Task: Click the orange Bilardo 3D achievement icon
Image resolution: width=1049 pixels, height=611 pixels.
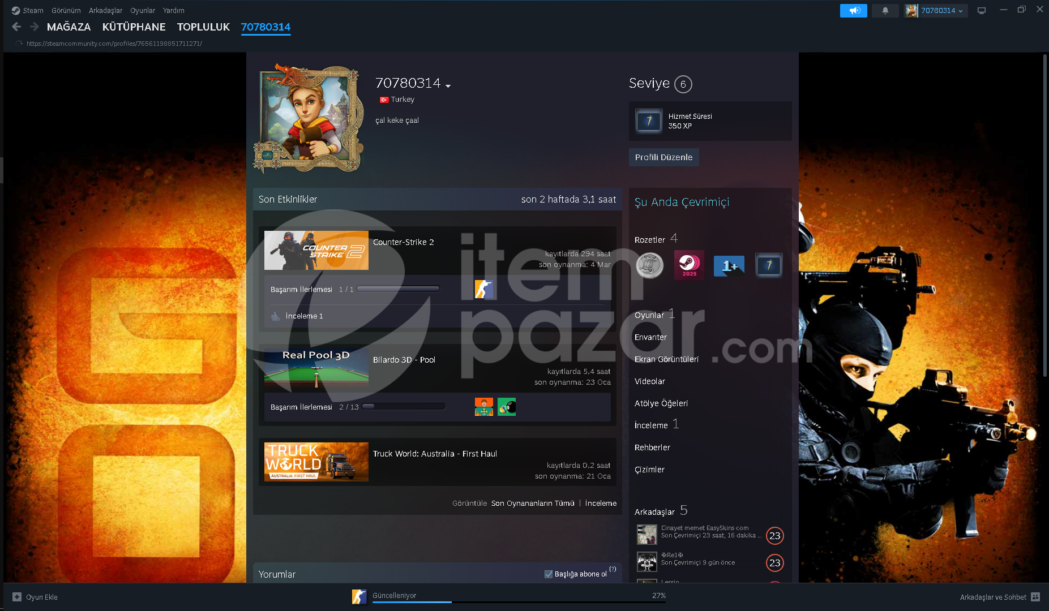Action: tap(484, 407)
